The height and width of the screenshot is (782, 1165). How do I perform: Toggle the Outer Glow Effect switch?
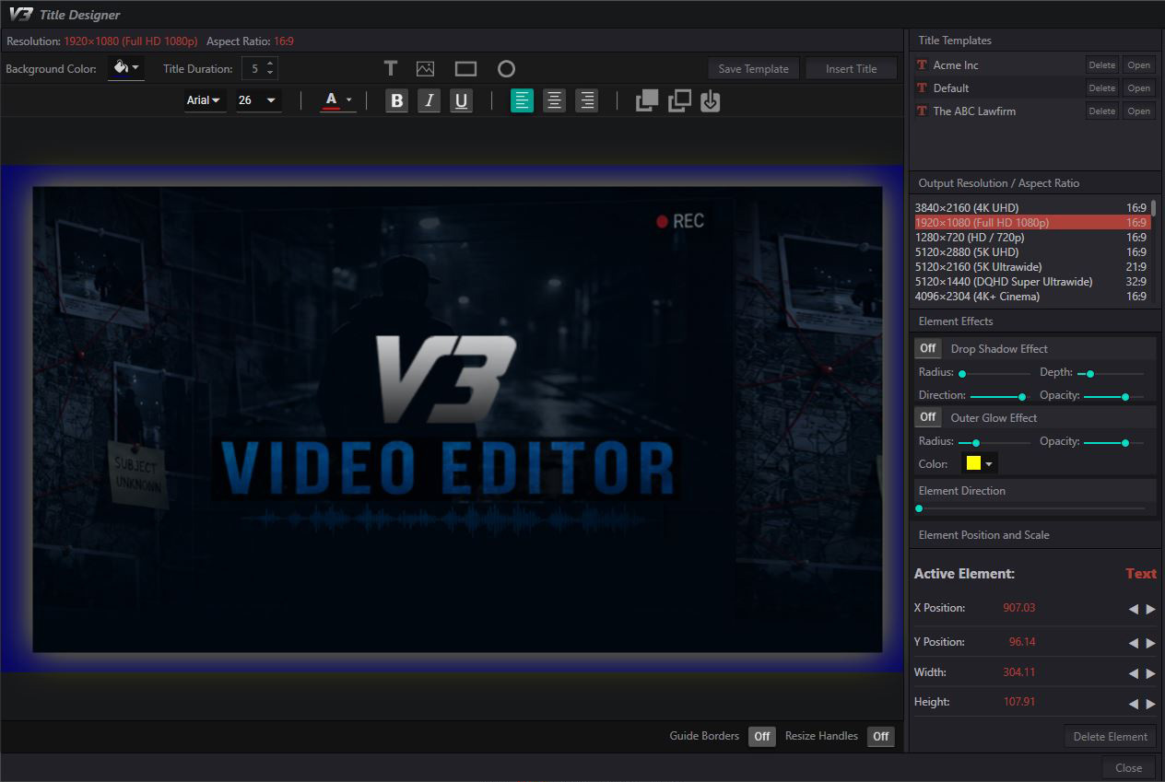(x=928, y=417)
